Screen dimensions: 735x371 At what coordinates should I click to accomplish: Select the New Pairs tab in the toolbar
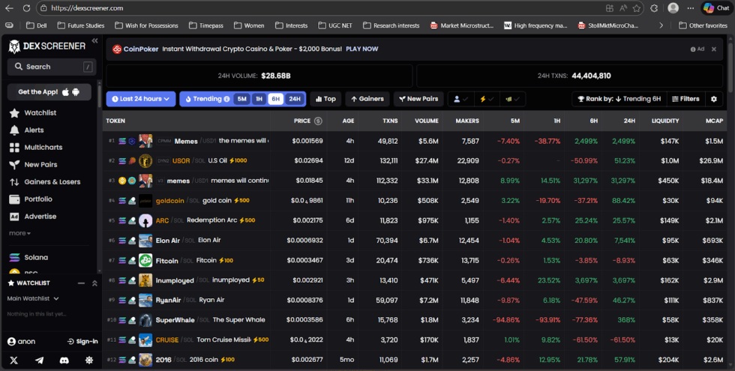coord(418,99)
